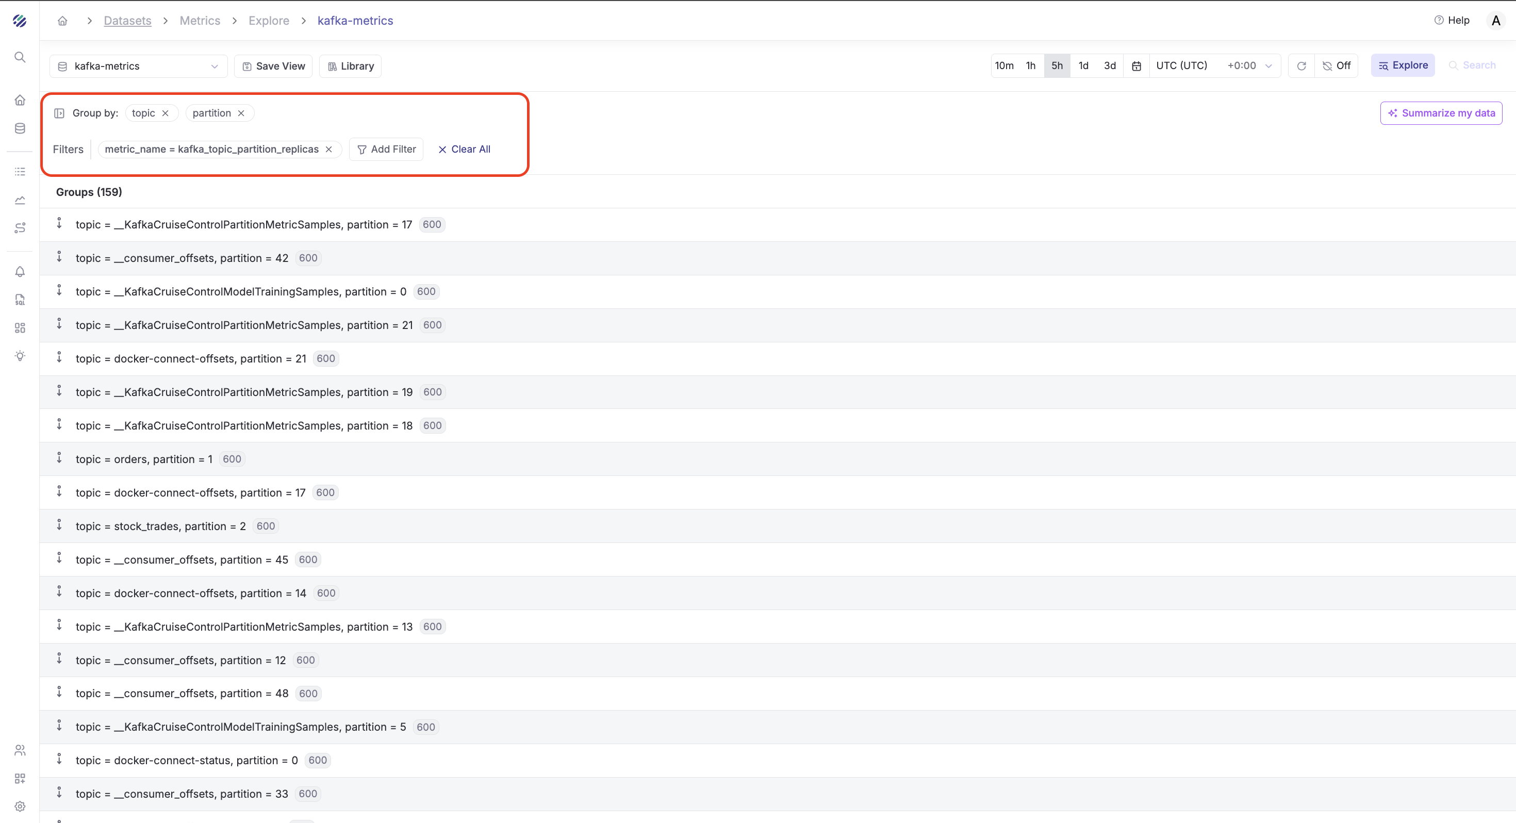Remove the topic group-by chip
Viewport: 1516px width, 823px height.
[166, 113]
